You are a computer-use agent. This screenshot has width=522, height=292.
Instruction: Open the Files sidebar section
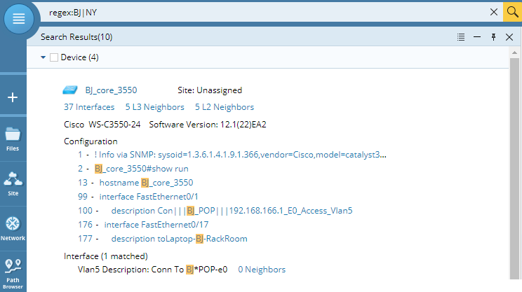point(13,137)
